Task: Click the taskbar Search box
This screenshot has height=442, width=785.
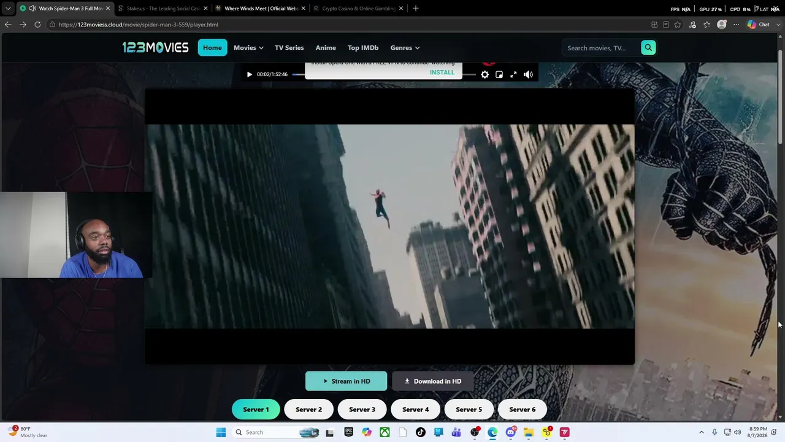Action: [276, 432]
